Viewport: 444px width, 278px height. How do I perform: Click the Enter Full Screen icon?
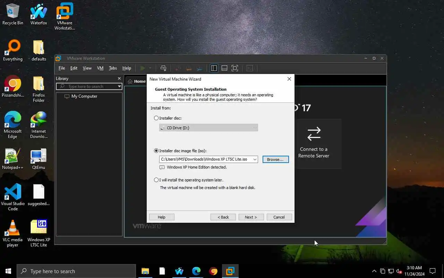point(235,68)
